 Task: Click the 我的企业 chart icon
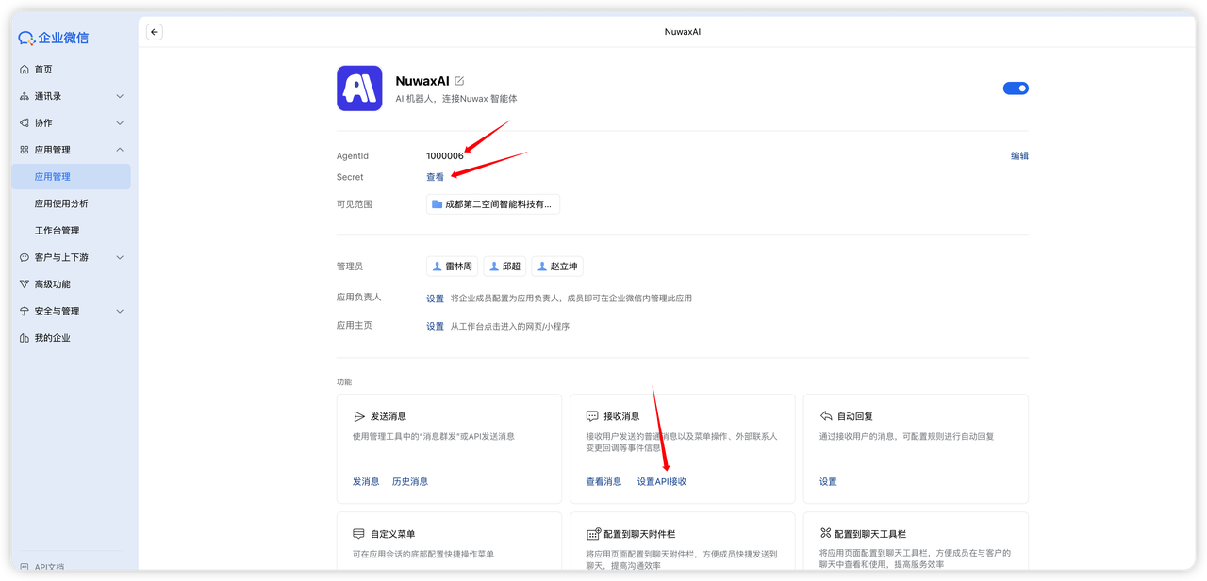coord(25,338)
